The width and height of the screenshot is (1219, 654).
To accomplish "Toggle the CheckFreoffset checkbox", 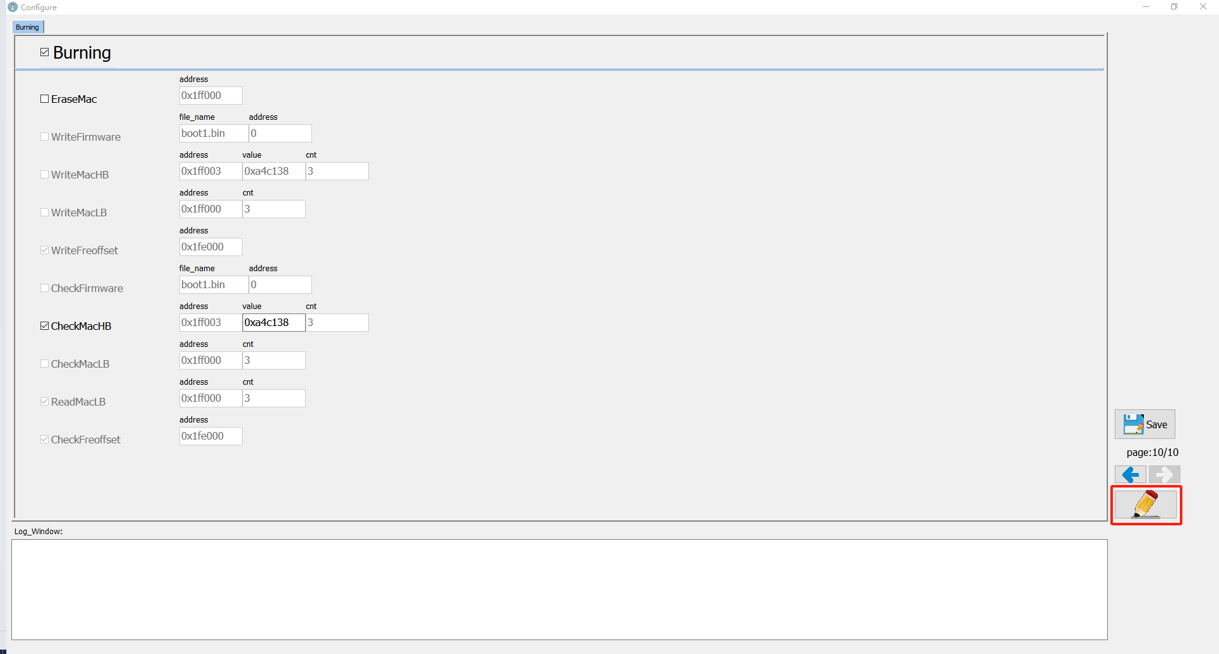I will coord(45,440).
